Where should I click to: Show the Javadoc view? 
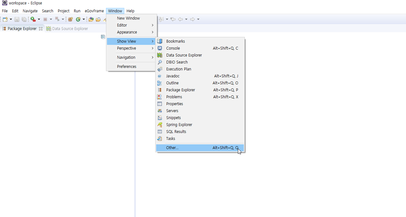200,76
